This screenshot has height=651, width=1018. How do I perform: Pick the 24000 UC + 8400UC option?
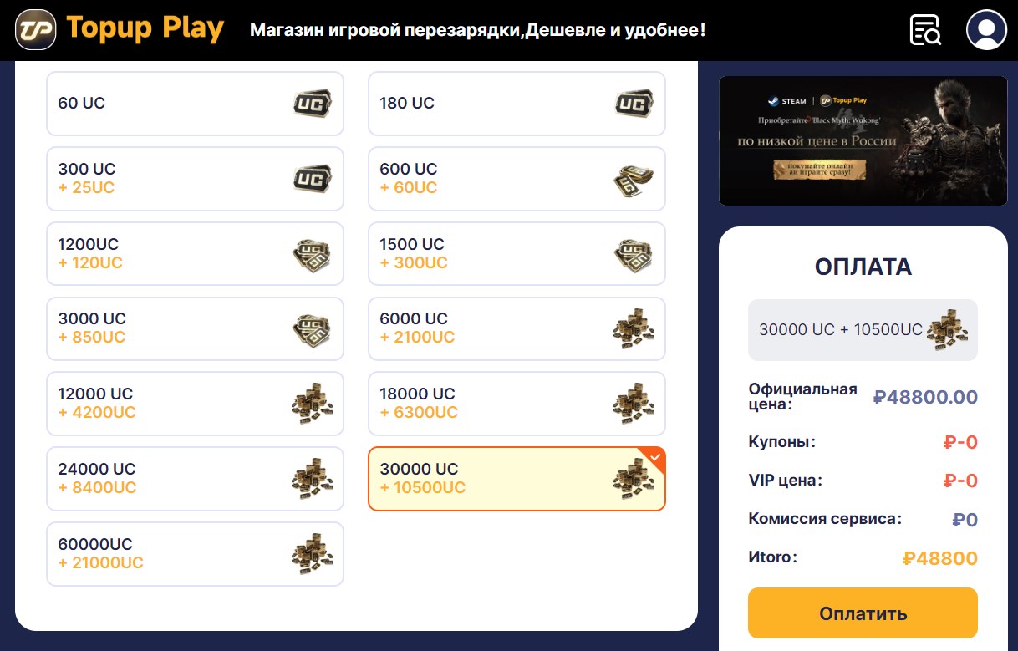(195, 478)
